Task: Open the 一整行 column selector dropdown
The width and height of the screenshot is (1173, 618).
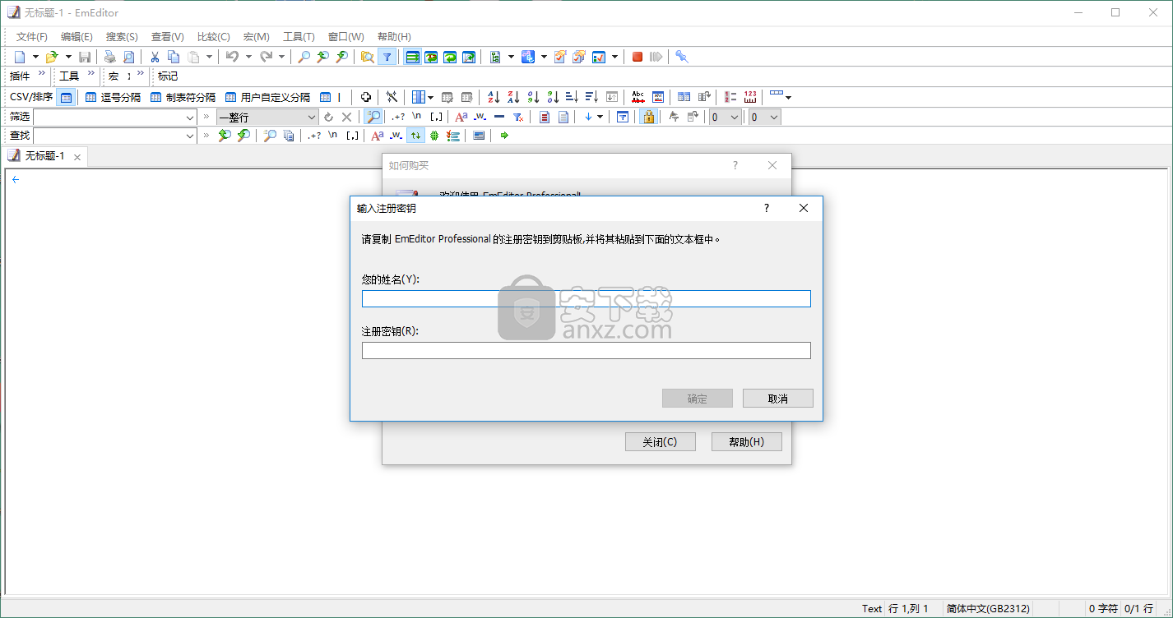Action: point(311,117)
